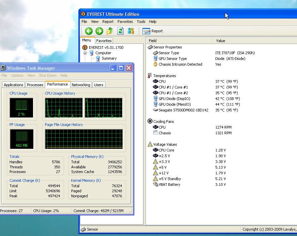Switch to Applications tab in Task Manager
297x236 pixels.
pyautogui.click(x=13, y=85)
